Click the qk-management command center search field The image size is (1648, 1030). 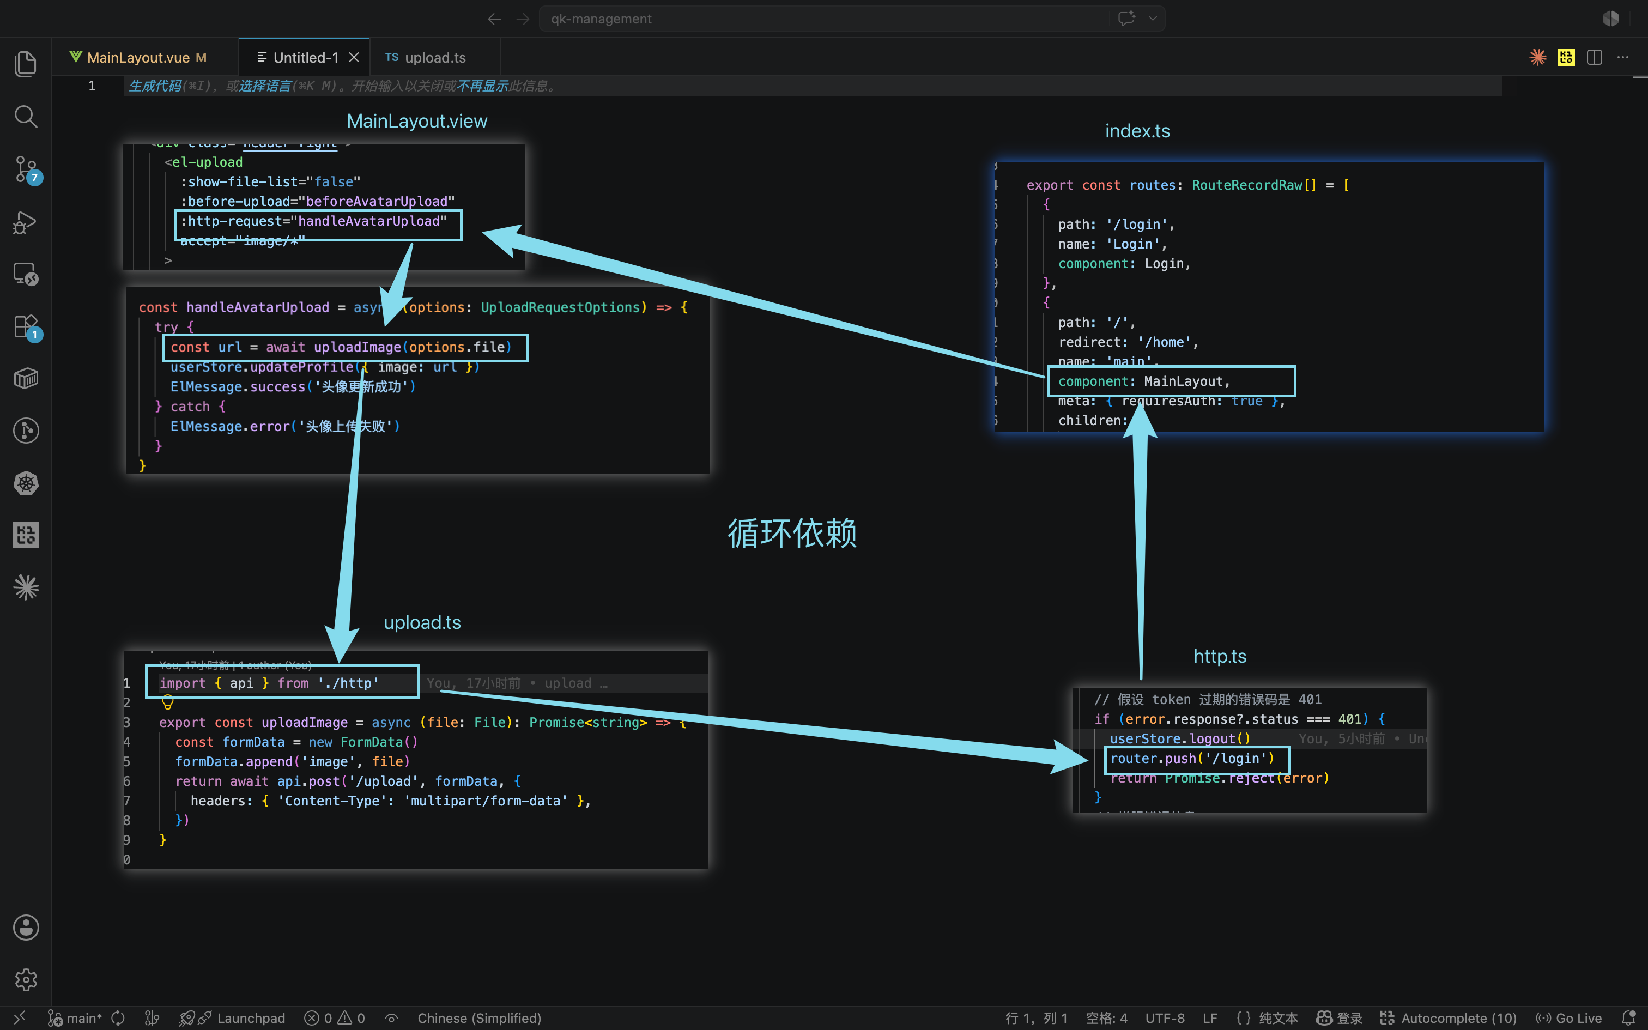[x=824, y=19]
